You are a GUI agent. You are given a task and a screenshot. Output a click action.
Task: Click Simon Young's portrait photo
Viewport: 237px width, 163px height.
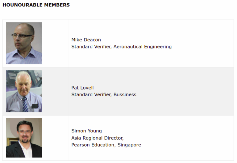pos(24,138)
